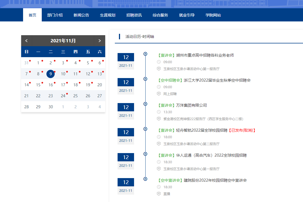Open the 首页 tab
Image resolution: width=303 pixels, height=202 pixels.
pyautogui.click(x=32, y=15)
